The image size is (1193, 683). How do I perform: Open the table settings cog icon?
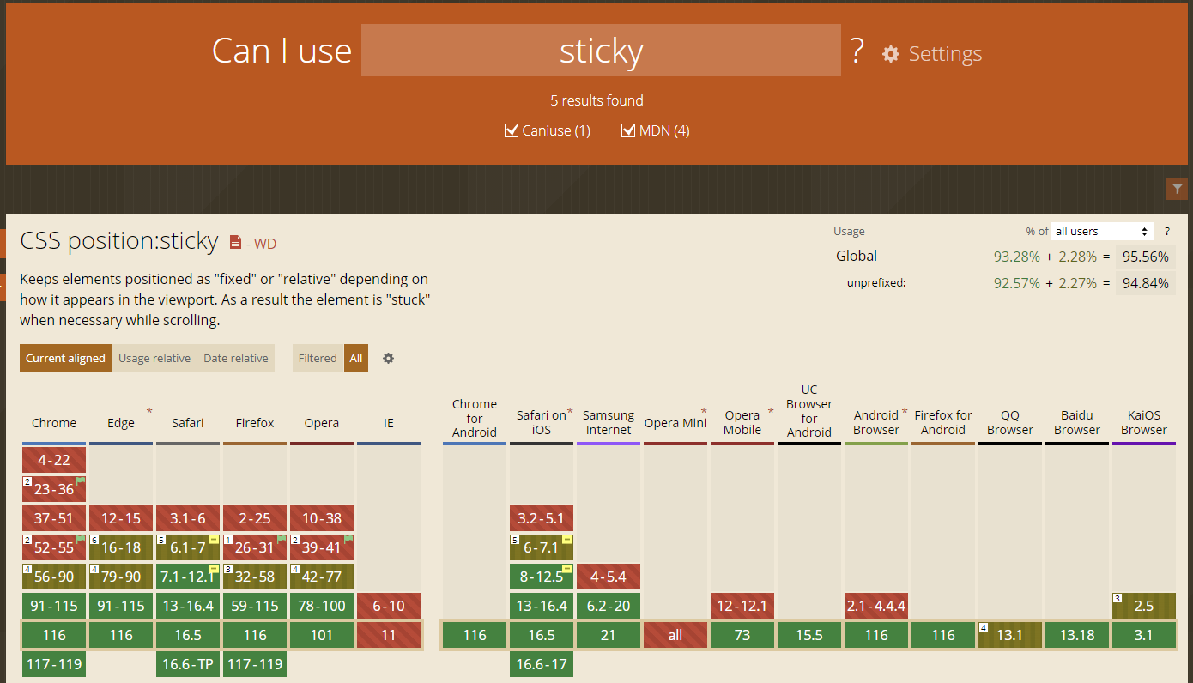[388, 359]
